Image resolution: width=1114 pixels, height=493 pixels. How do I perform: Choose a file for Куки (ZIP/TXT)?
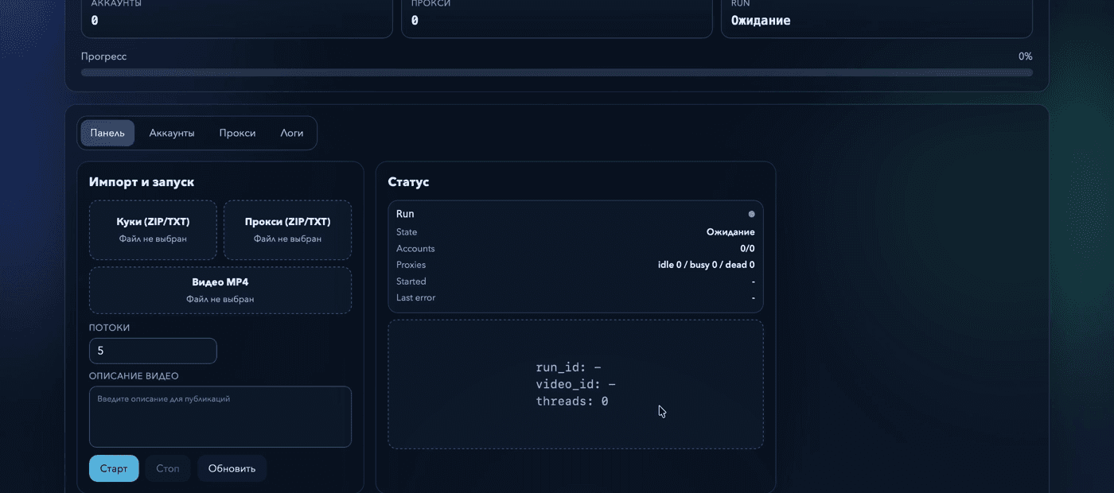153,230
